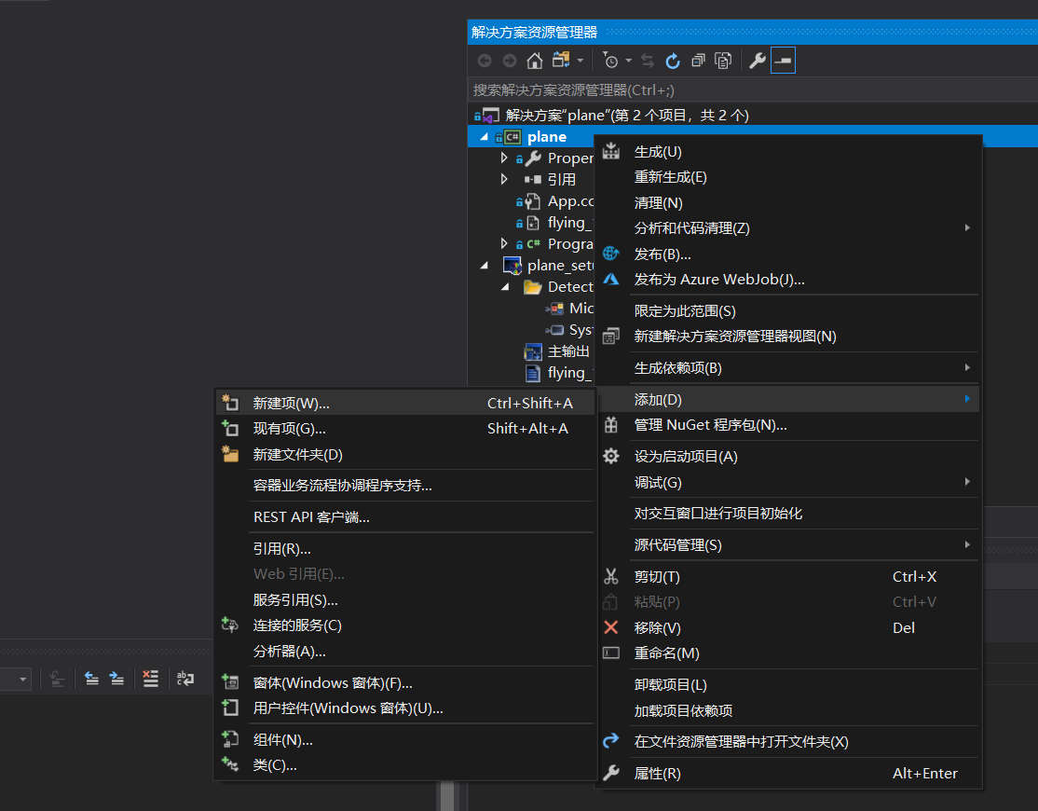Choose 剪切(T) Cut
Image resolution: width=1038 pixels, height=811 pixels.
tap(788, 577)
